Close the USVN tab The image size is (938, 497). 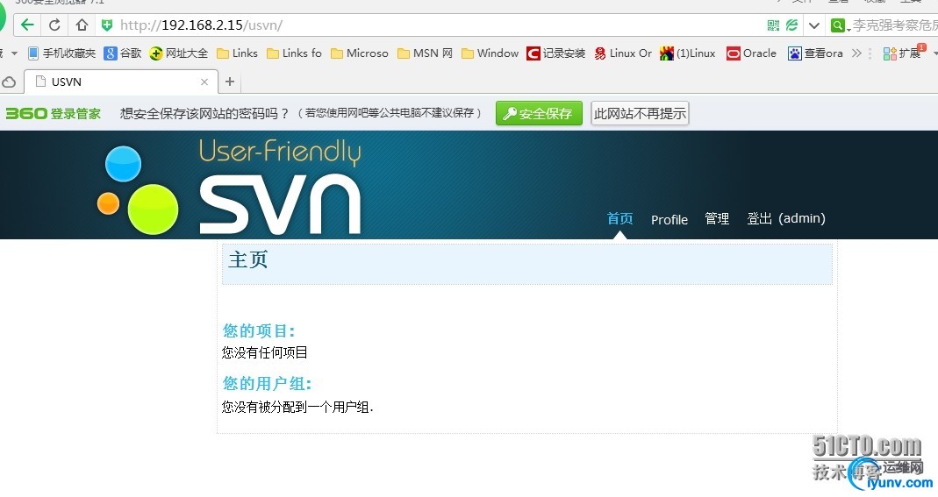(204, 82)
